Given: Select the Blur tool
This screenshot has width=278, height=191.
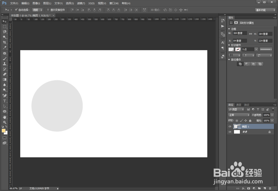Looking at the screenshot, I should tap(5, 85).
